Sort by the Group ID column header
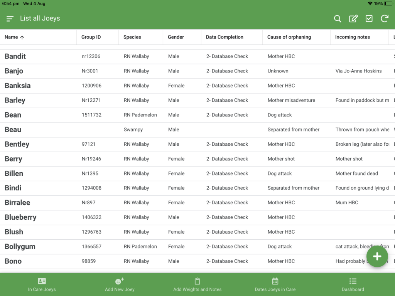The image size is (395, 296). [91, 37]
